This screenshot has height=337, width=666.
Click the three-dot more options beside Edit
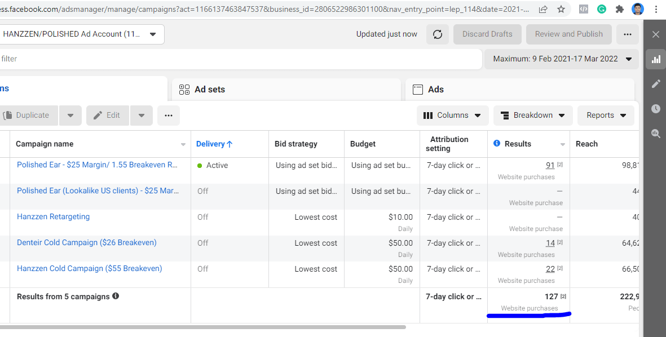tap(169, 116)
